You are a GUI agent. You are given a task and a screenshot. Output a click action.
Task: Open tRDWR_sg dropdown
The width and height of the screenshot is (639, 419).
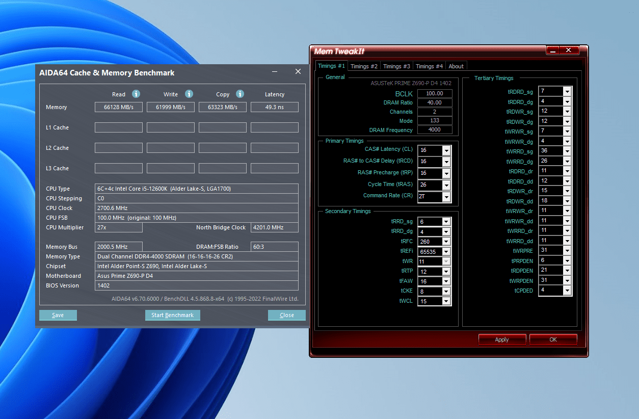point(567,111)
